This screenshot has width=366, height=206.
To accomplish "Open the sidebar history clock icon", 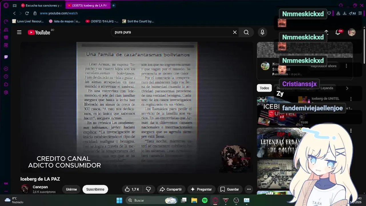I will pos(6,77).
